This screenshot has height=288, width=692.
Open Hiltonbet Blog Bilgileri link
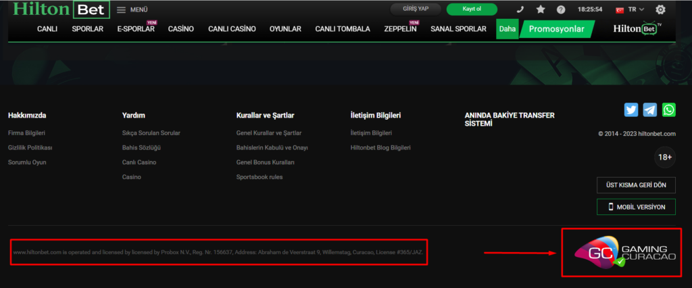[x=380, y=147]
